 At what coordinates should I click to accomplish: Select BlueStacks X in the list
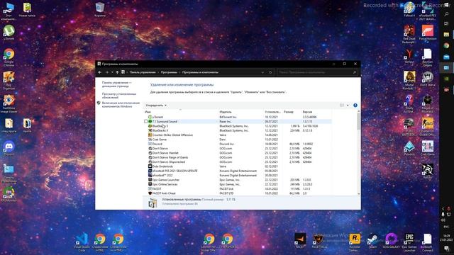[x=238, y=130]
